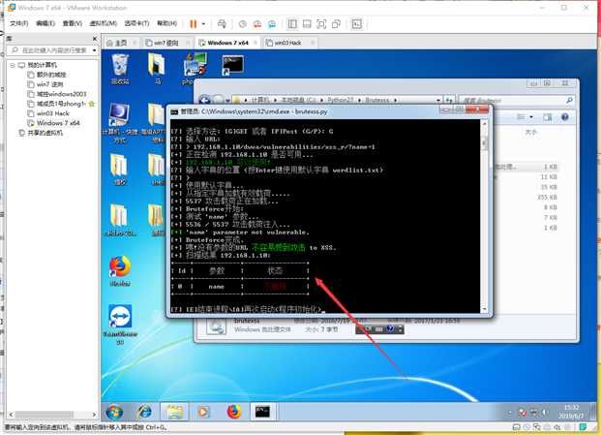Open the 查看(V) menu
Screen dimensions: 601x435
coord(72,23)
